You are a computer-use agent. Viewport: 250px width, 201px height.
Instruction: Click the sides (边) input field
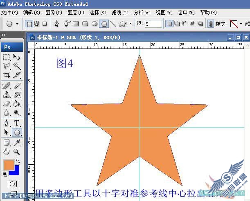point(153,24)
